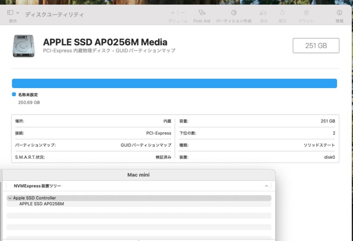This screenshot has height=241, width=353.
Task: Select APPLE SSD AP0256M in device tree
Action: coord(42,204)
